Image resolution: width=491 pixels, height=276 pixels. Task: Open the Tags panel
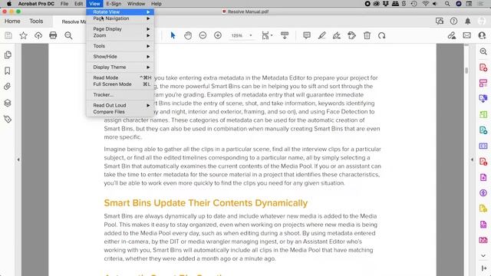(8, 119)
